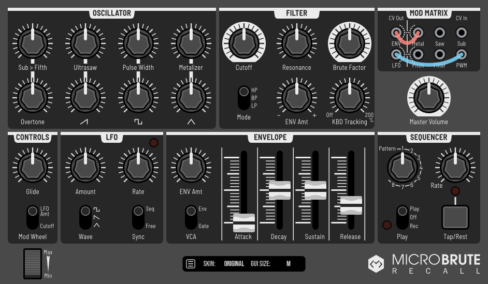488x284 pixels.
Task: Click the Sub > Fifth oscillator knob
Action: [33, 43]
